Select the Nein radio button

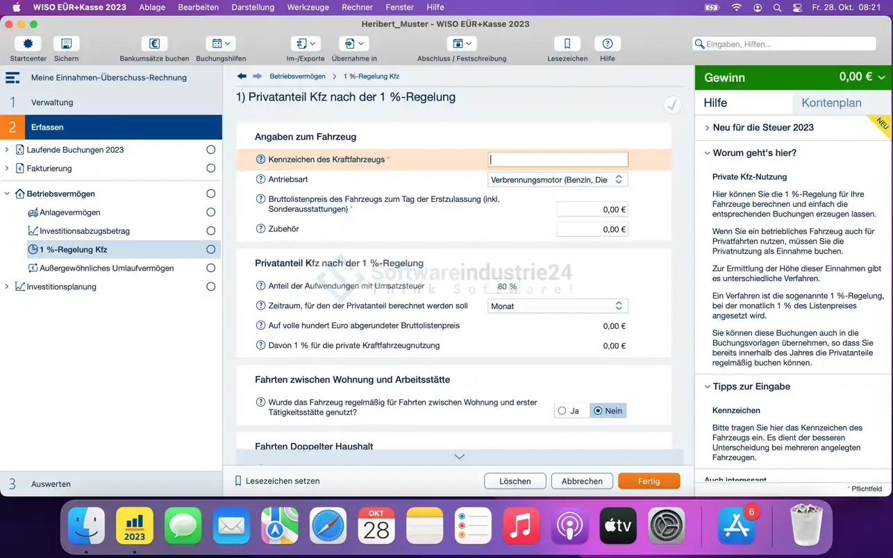[599, 411]
